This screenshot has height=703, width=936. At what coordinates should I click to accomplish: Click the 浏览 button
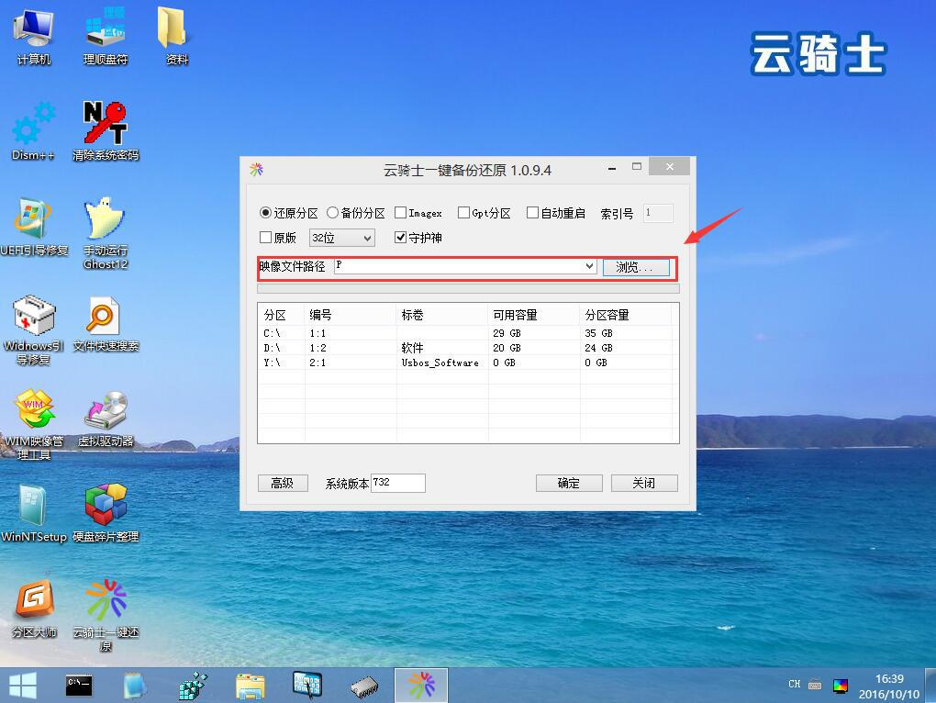coord(637,266)
